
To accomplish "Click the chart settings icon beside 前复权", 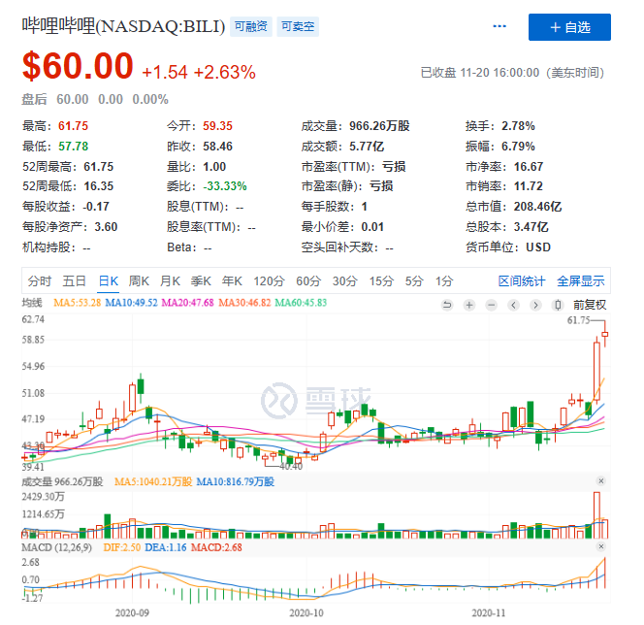I will (558, 306).
